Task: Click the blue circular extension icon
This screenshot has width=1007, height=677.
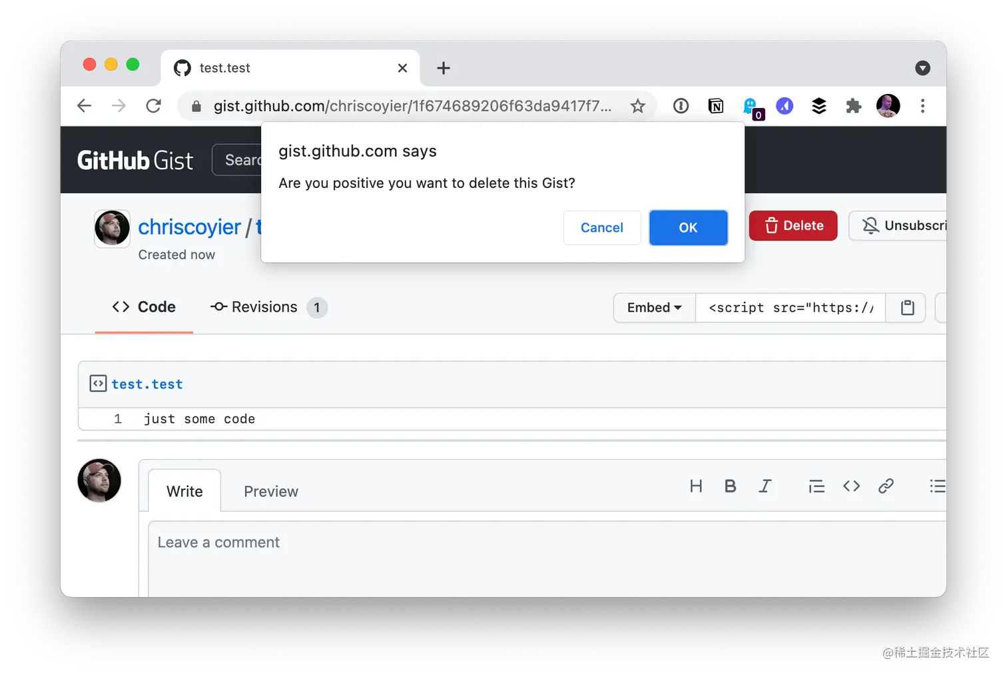Action: click(785, 106)
